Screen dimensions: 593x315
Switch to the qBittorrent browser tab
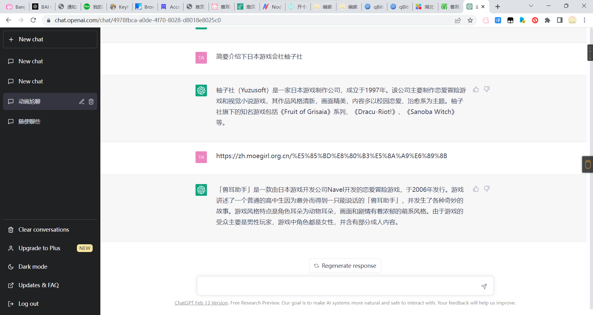pos(374,7)
